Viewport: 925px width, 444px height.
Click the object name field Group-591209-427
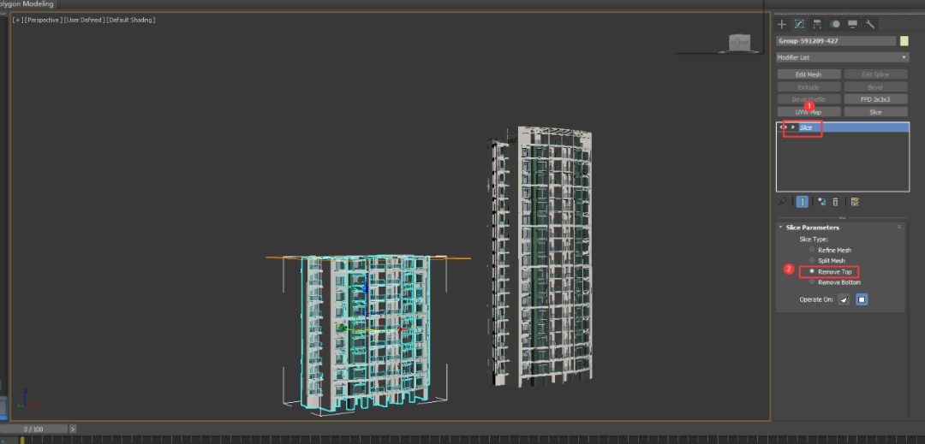836,40
